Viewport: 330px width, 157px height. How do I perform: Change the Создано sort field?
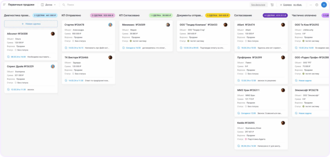287,5
